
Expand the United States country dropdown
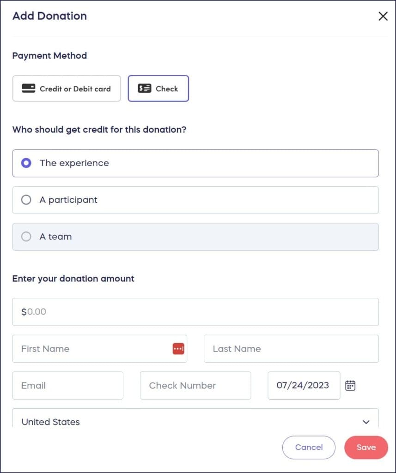point(194,422)
